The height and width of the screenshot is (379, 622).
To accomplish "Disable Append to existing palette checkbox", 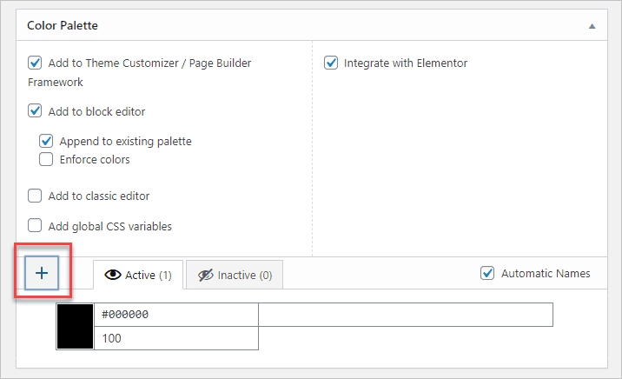I will (46, 141).
